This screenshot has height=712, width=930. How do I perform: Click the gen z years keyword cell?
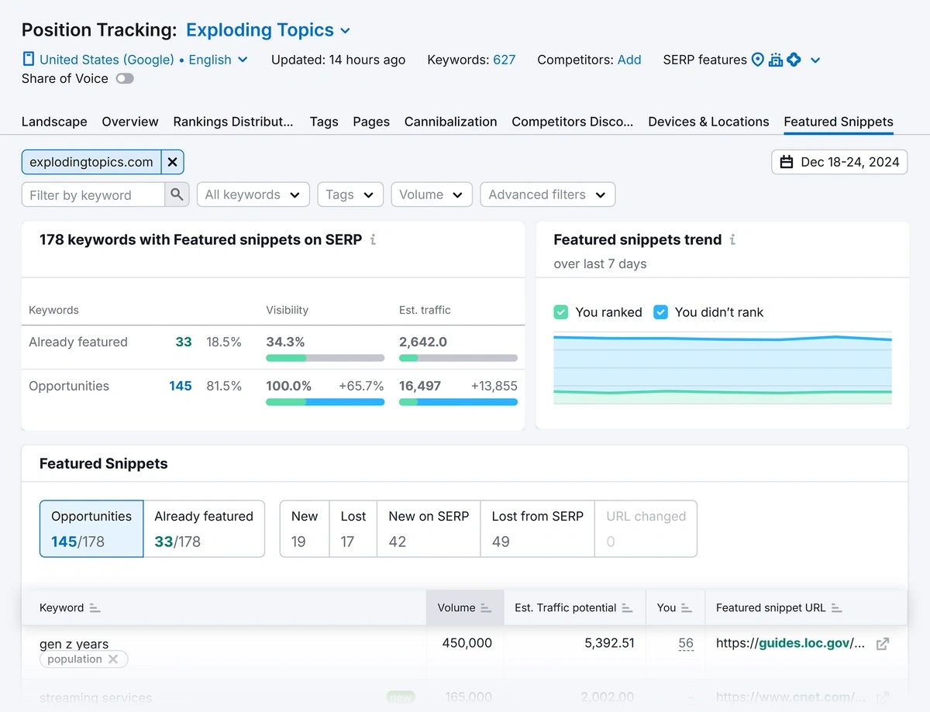pyautogui.click(x=74, y=644)
